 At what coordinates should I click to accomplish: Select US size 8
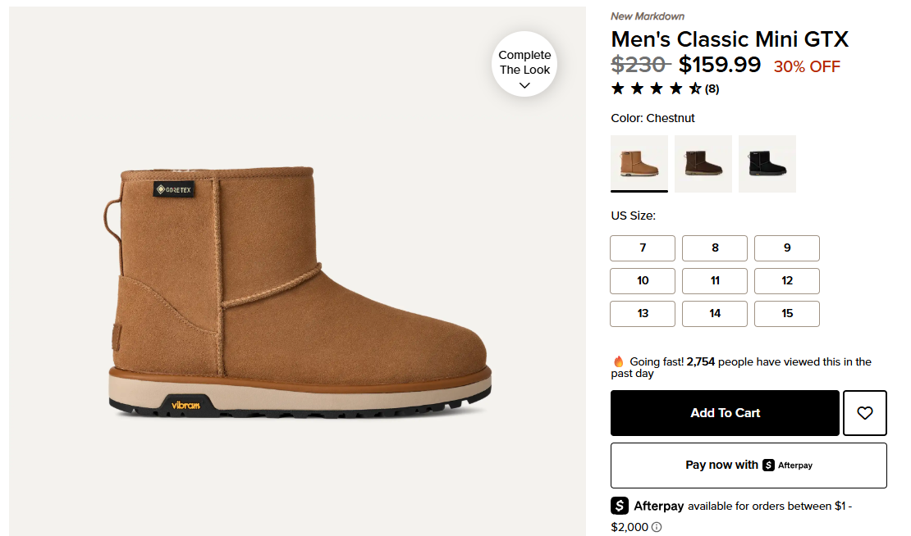point(715,248)
